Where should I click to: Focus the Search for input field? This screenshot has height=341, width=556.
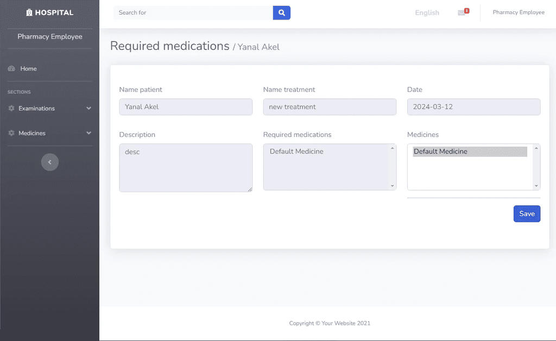coord(193,13)
